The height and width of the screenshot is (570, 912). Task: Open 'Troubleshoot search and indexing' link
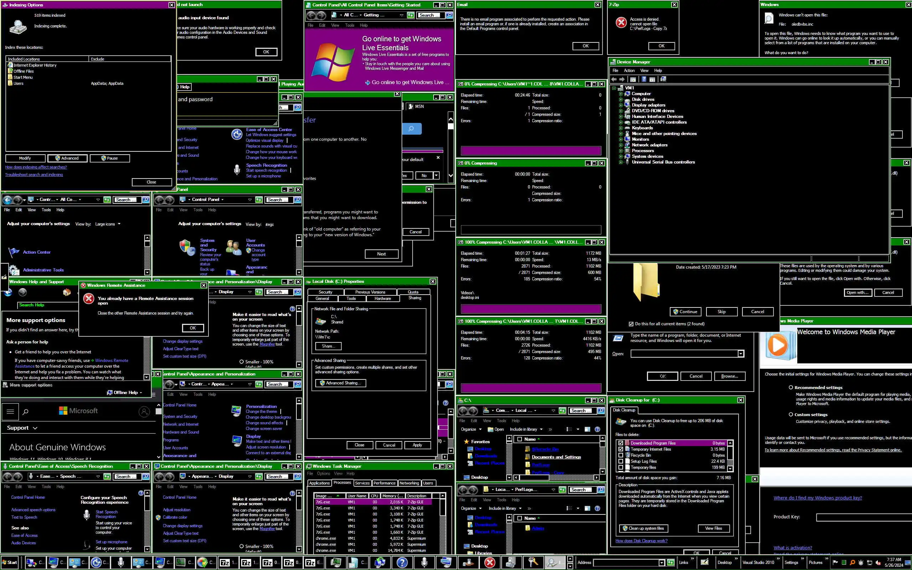point(34,175)
